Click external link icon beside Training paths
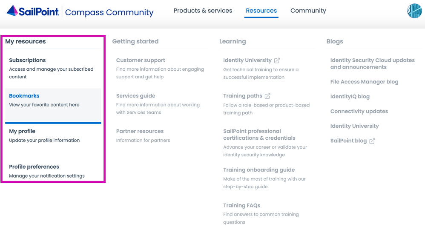This screenshot has width=425, height=230. click(267, 96)
